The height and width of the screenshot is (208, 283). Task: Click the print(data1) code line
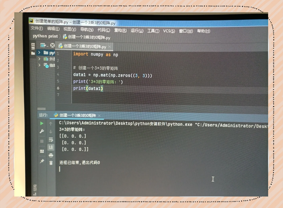coord(88,88)
